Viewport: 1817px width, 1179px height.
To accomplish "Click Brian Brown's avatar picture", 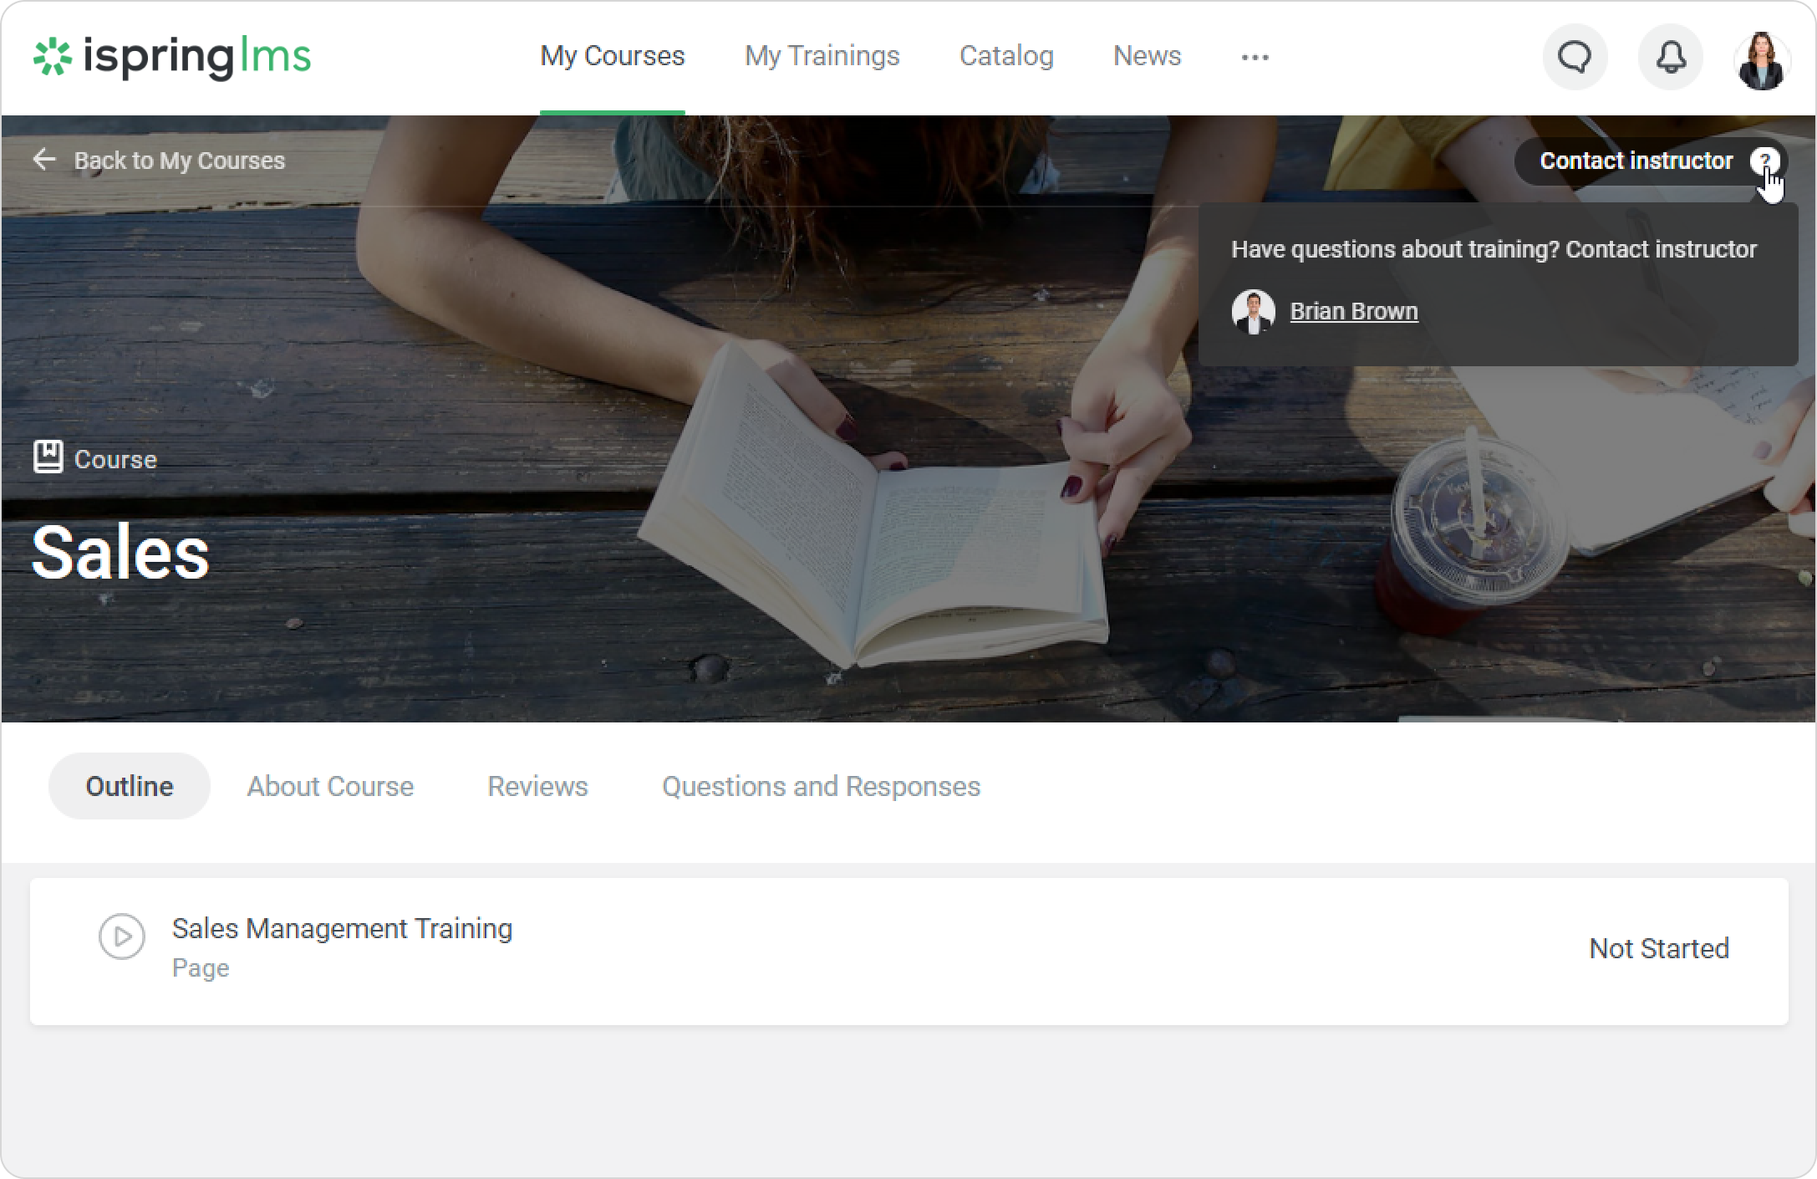I will (x=1253, y=312).
